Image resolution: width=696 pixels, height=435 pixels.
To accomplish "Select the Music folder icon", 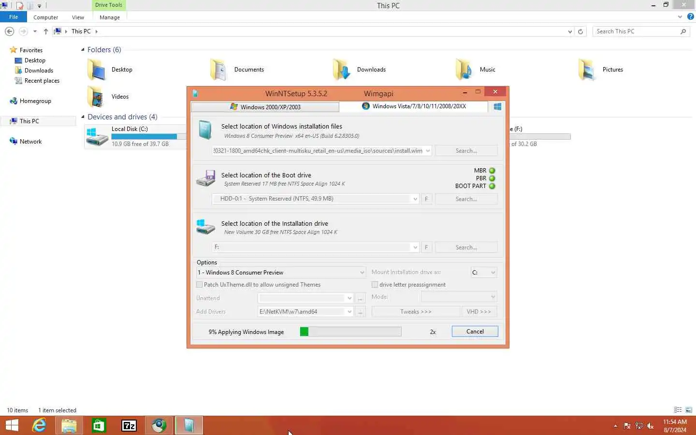I will 464,70.
